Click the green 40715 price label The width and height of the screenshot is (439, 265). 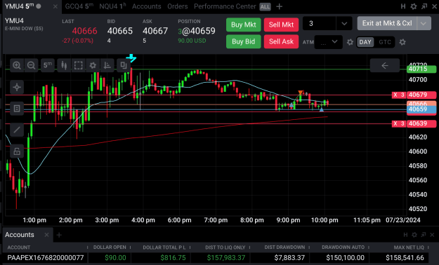click(x=421, y=69)
